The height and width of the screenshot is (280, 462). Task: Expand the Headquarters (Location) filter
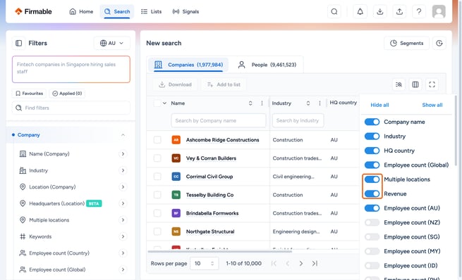click(x=123, y=203)
